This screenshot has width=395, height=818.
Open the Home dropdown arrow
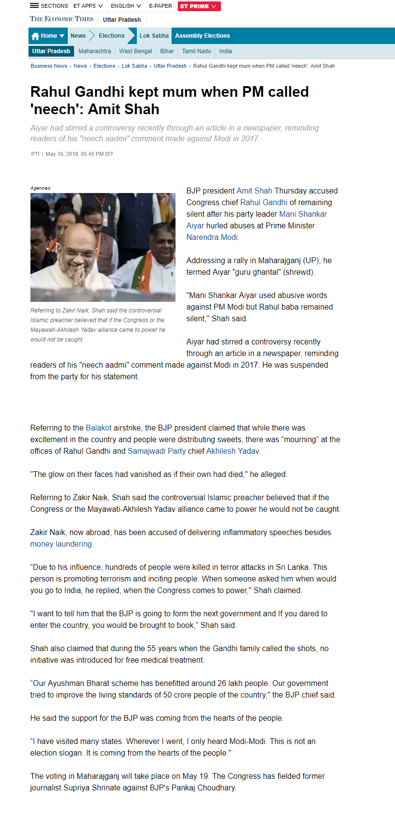[x=62, y=36]
